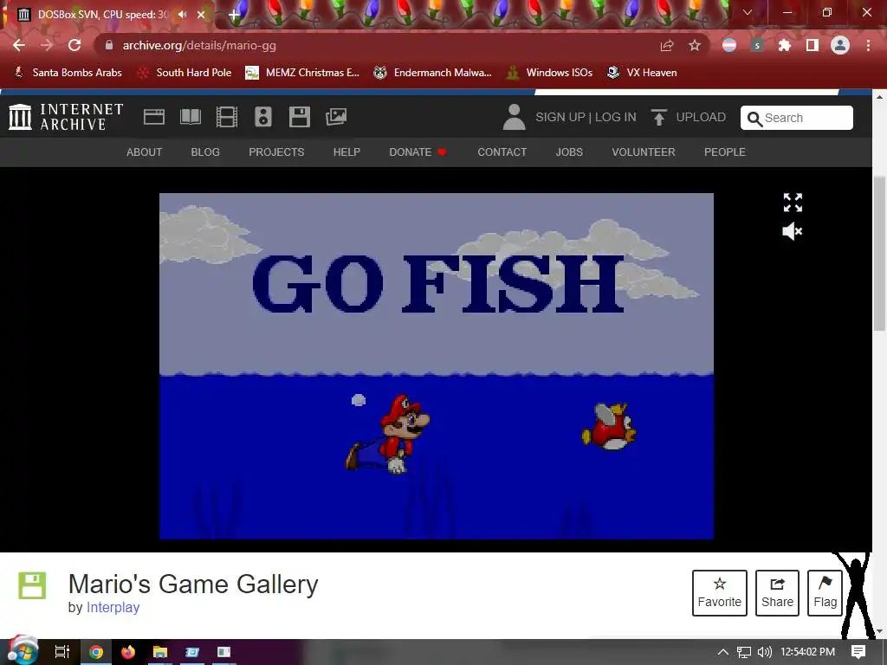The height and width of the screenshot is (665, 887).
Task: Click the UPLOAD text link
Action: 701,117
